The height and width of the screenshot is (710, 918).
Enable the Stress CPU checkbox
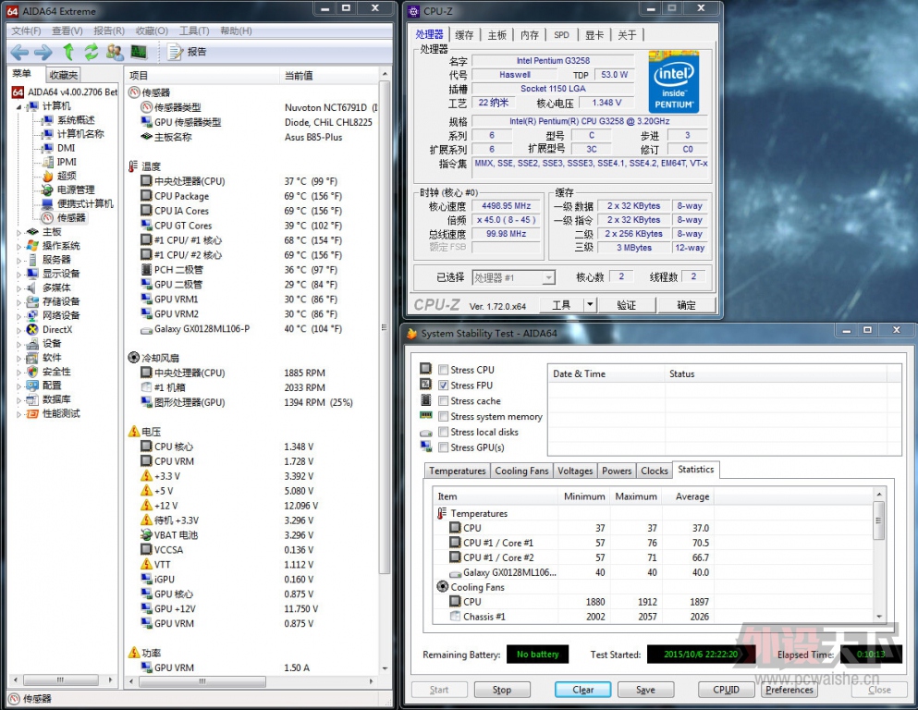pyautogui.click(x=443, y=370)
